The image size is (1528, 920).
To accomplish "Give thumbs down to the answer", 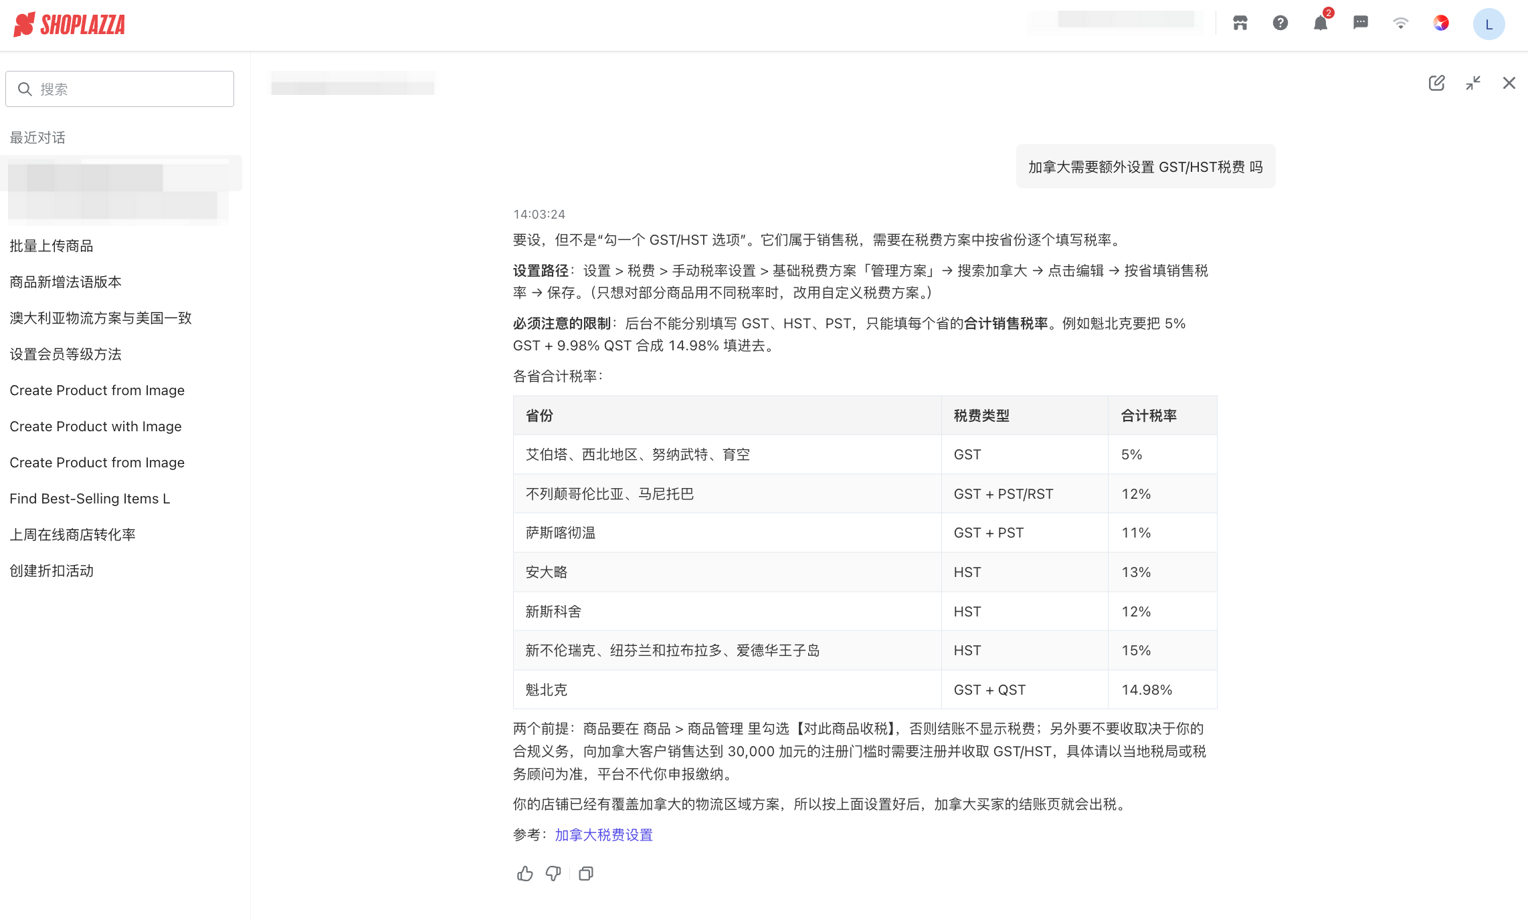I will [x=553, y=874].
